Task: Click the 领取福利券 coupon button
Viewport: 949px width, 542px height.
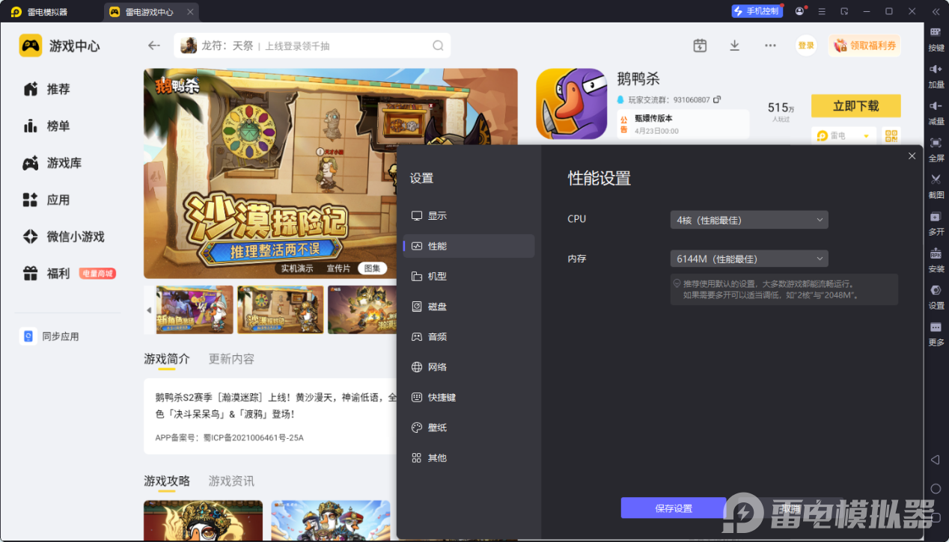Action: point(864,46)
